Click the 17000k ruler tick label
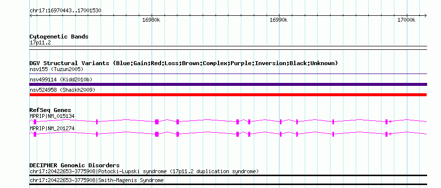This screenshot has height=188, width=441. point(406,20)
